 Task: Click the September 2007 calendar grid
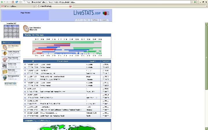point(11,31)
